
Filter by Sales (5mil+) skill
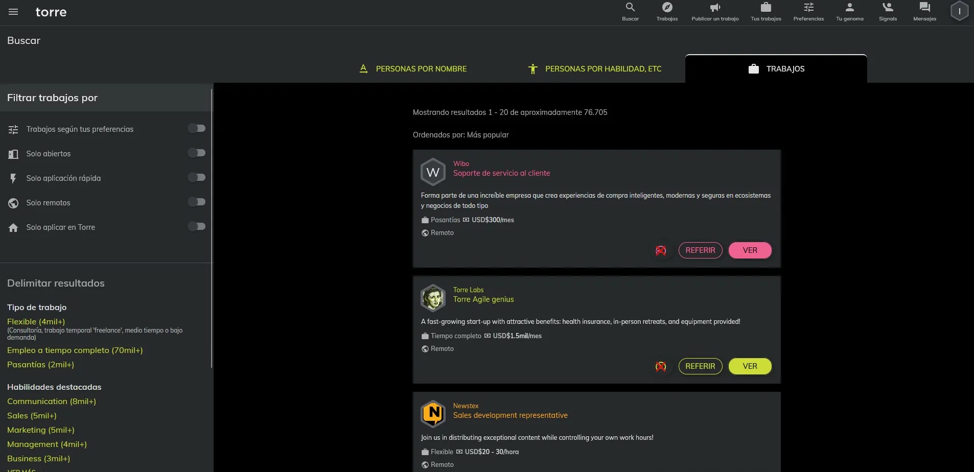click(x=32, y=416)
